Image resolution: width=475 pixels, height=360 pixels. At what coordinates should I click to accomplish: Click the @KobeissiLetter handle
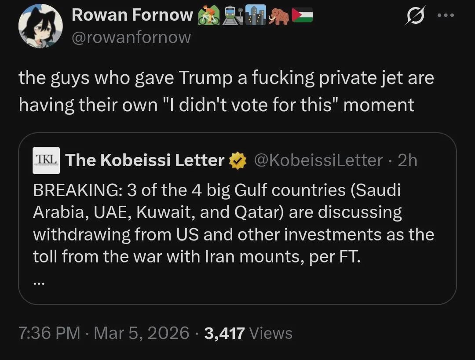pos(318,160)
